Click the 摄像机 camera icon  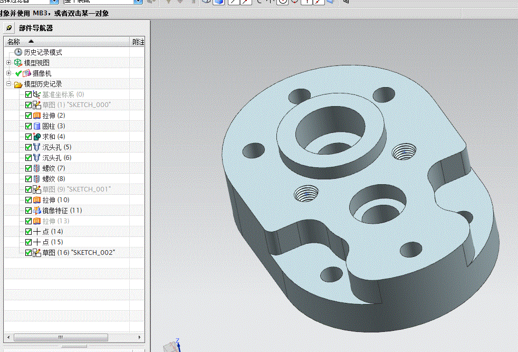[27, 73]
